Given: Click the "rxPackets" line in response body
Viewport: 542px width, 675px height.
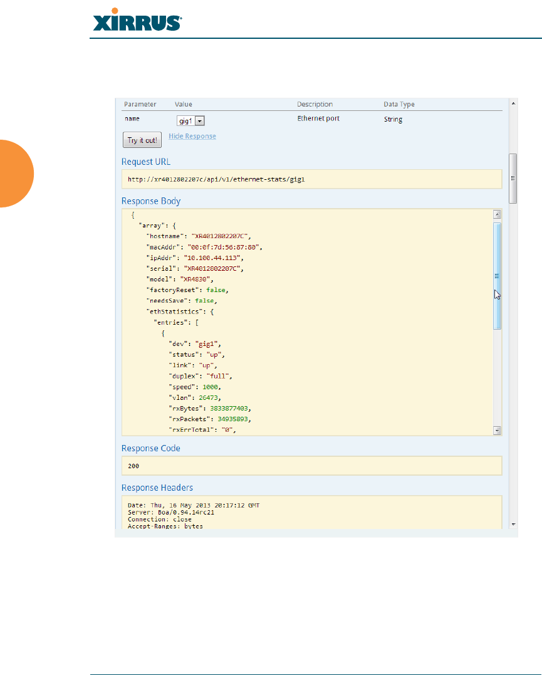Looking at the screenshot, I should click(x=210, y=419).
